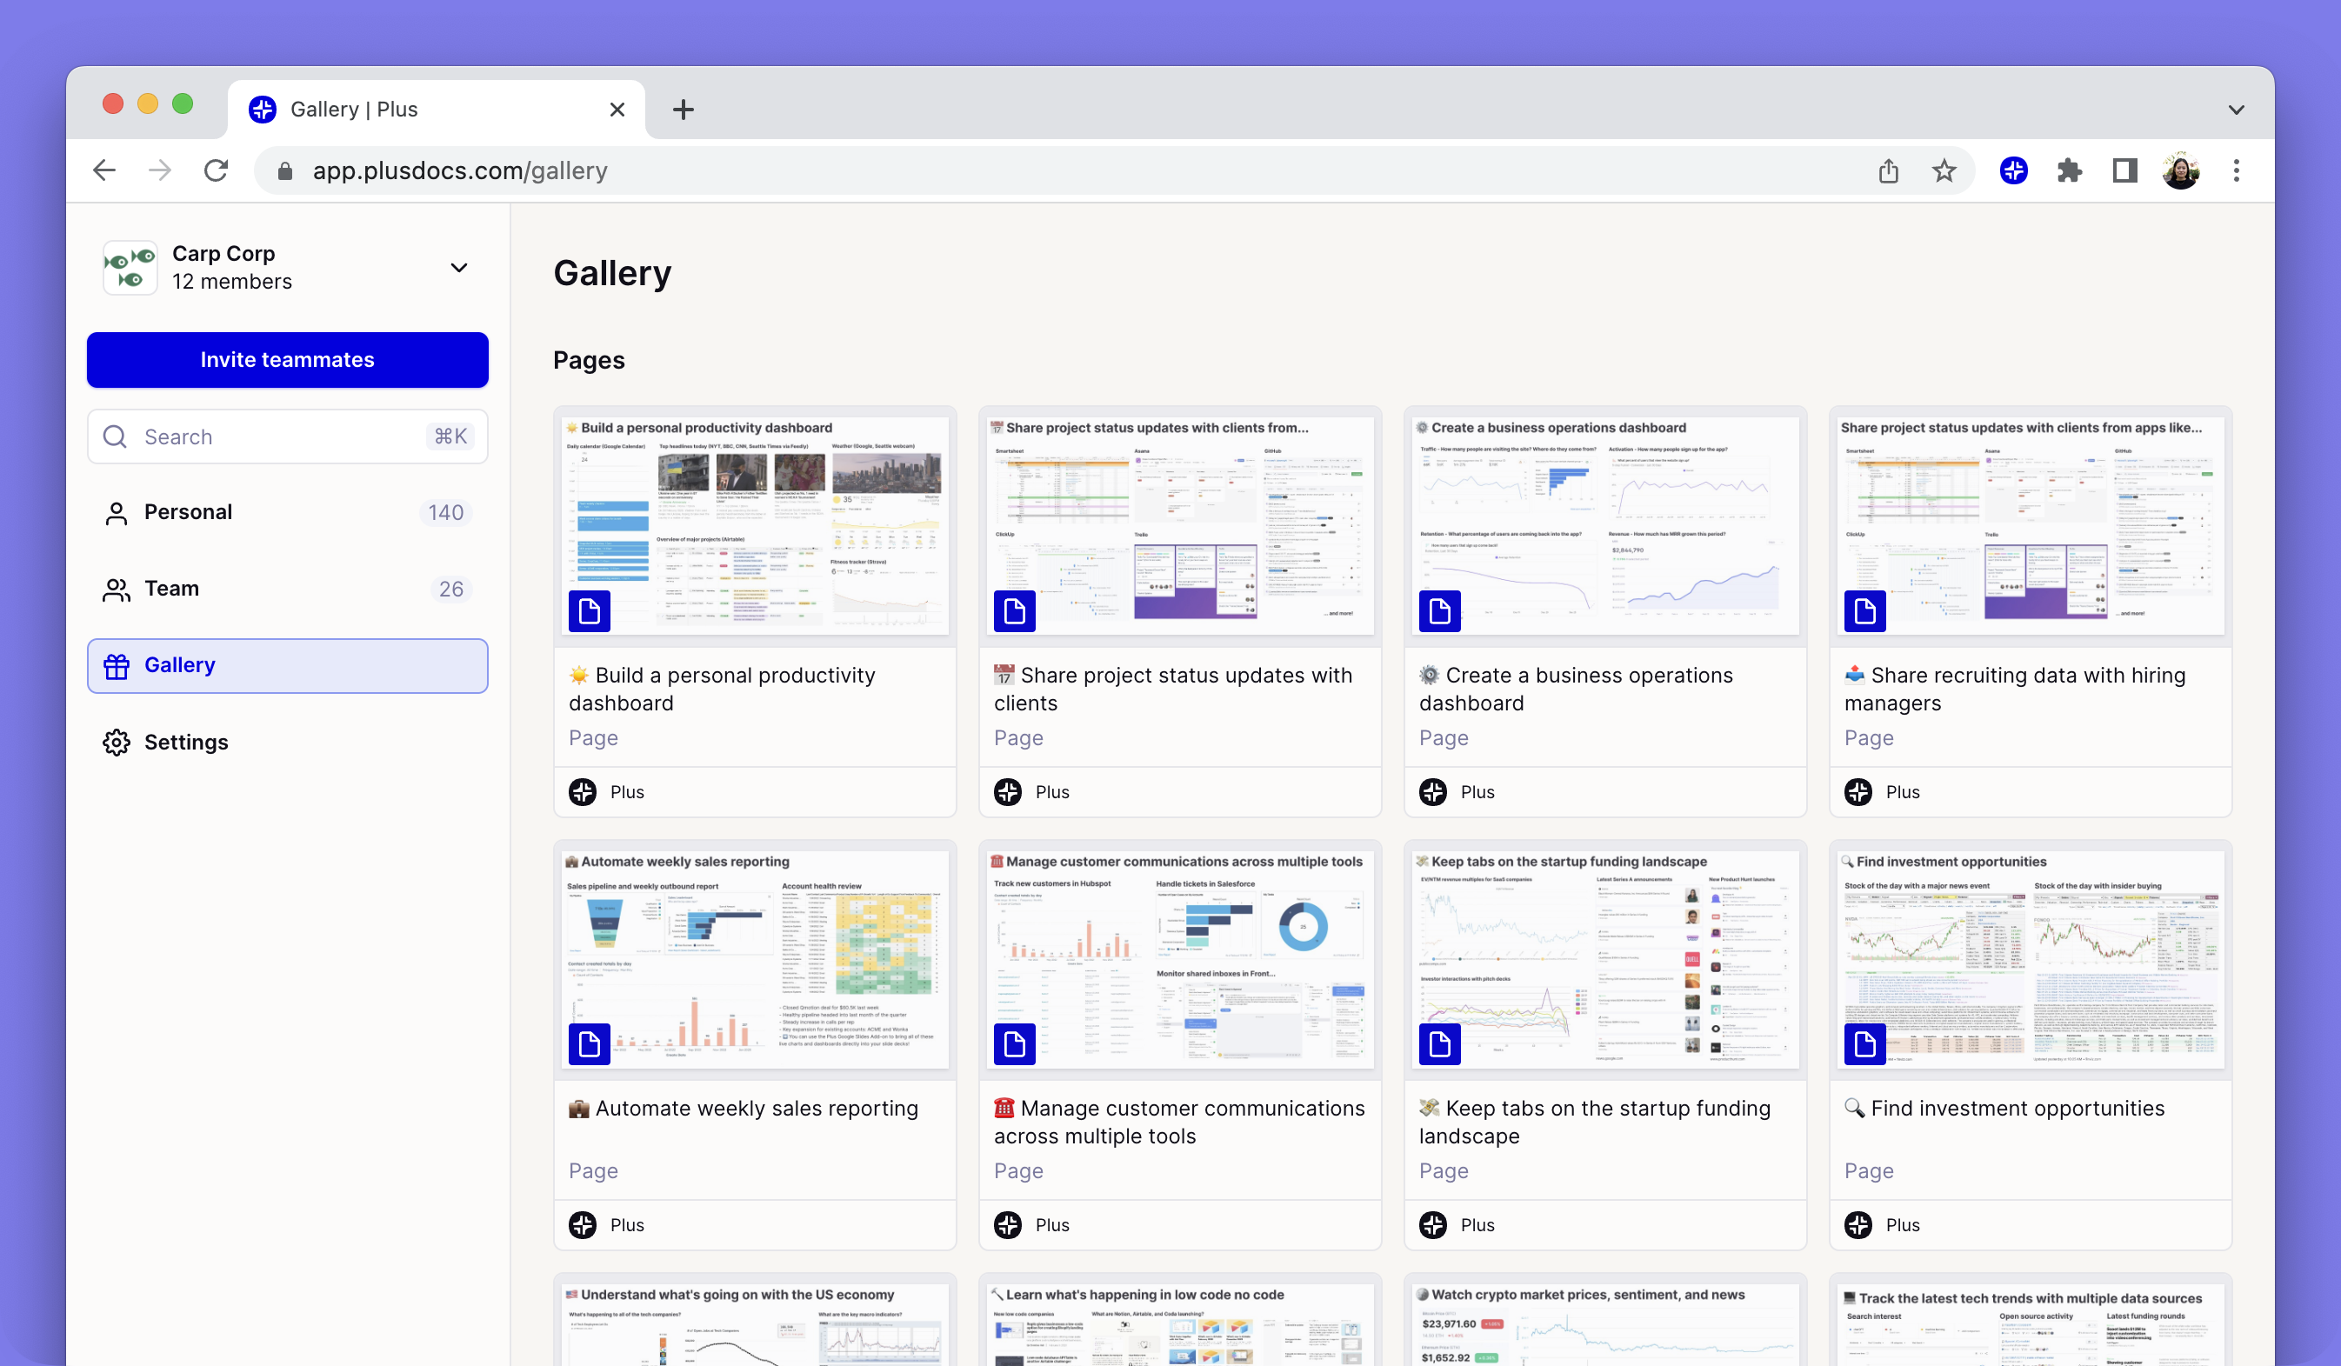The height and width of the screenshot is (1366, 2341).
Task: Close the Gallery | Plus tab
Action: click(x=617, y=110)
